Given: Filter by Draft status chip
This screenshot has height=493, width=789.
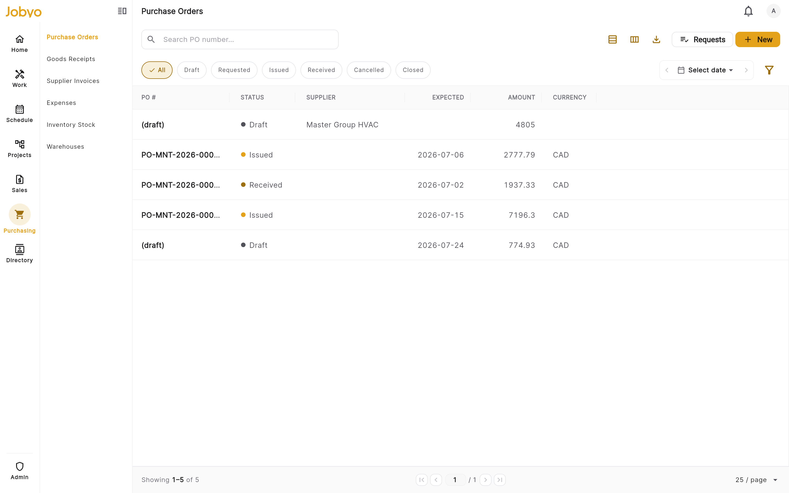Looking at the screenshot, I should [x=192, y=70].
